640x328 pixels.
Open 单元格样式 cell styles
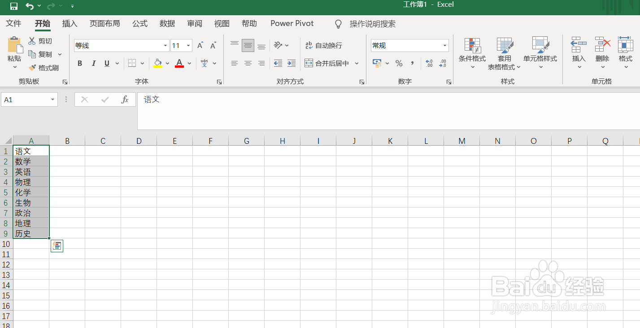540,53
